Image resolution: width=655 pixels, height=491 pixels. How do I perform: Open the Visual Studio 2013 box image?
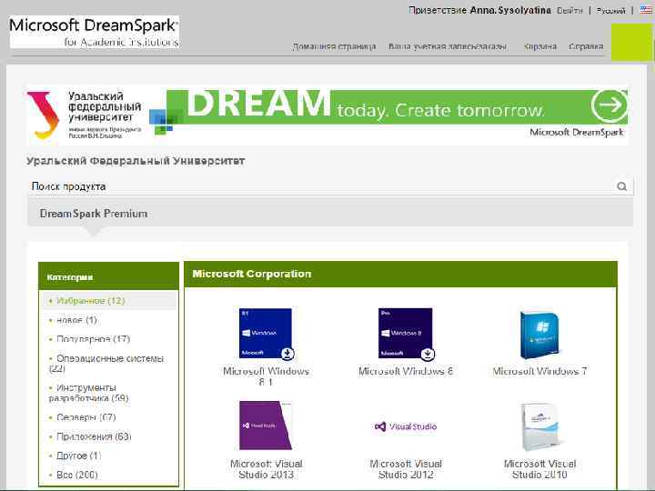coord(266,426)
